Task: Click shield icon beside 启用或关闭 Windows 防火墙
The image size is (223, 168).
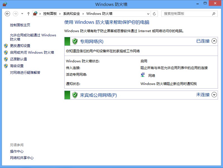Action: coord(6,53)
